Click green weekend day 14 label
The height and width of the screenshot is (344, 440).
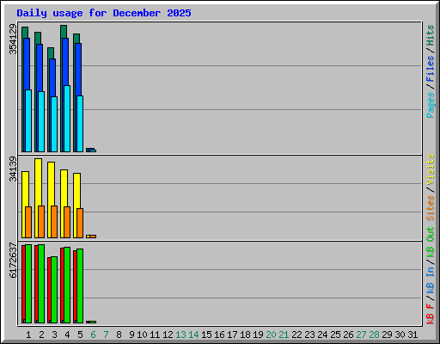(193, 335)
